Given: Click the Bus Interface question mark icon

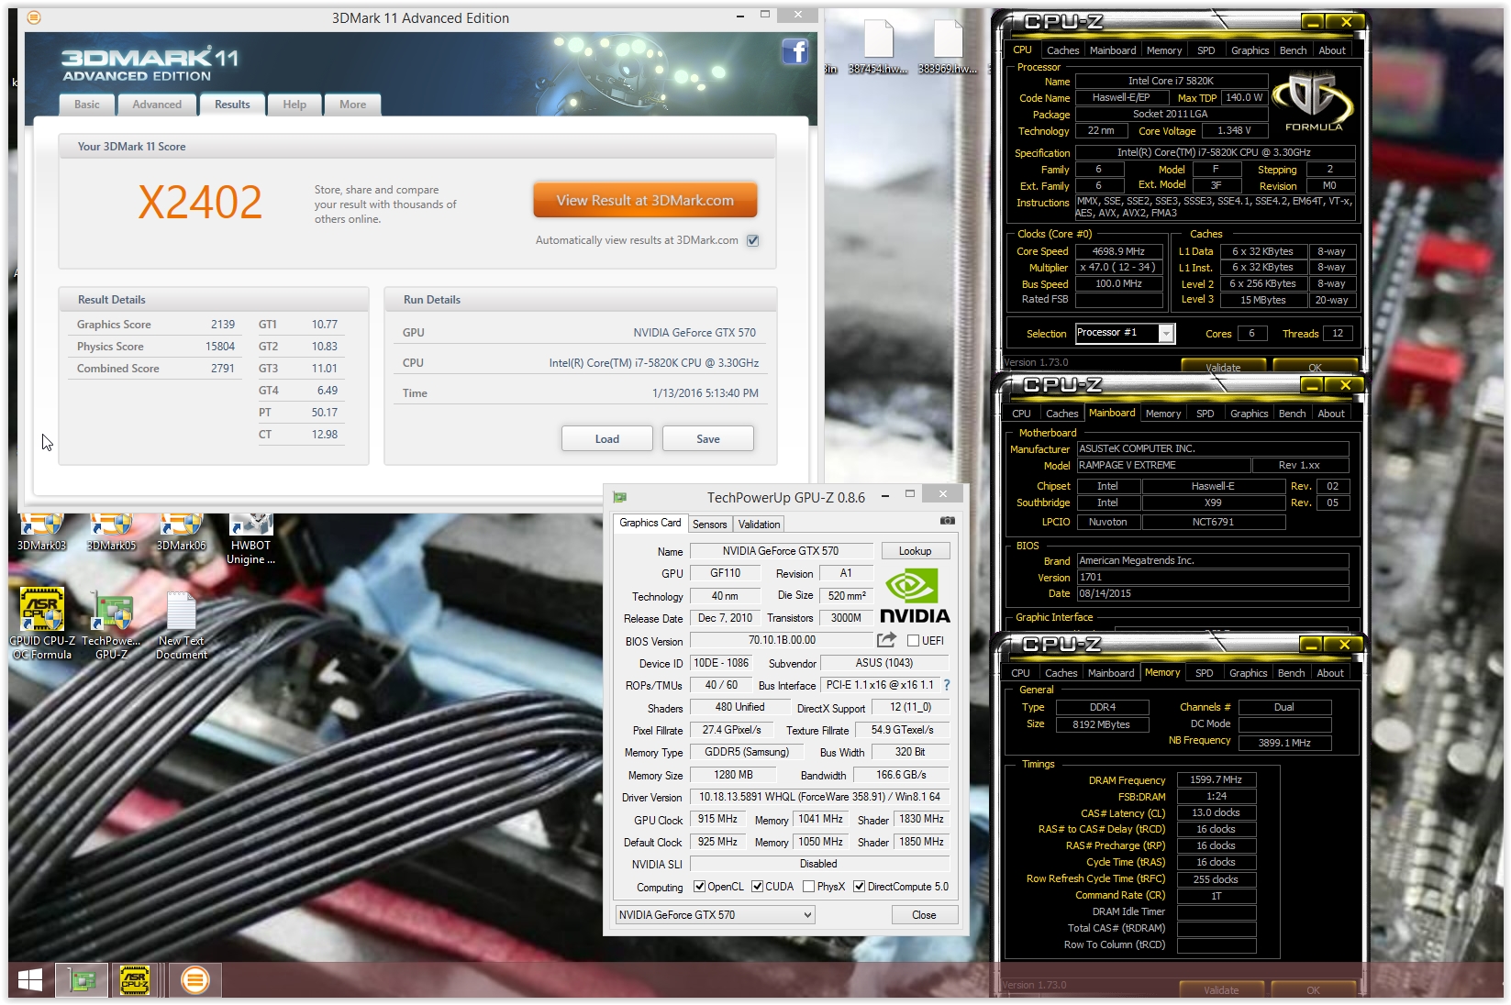Looking at the screenshot, I should (947, 685).
